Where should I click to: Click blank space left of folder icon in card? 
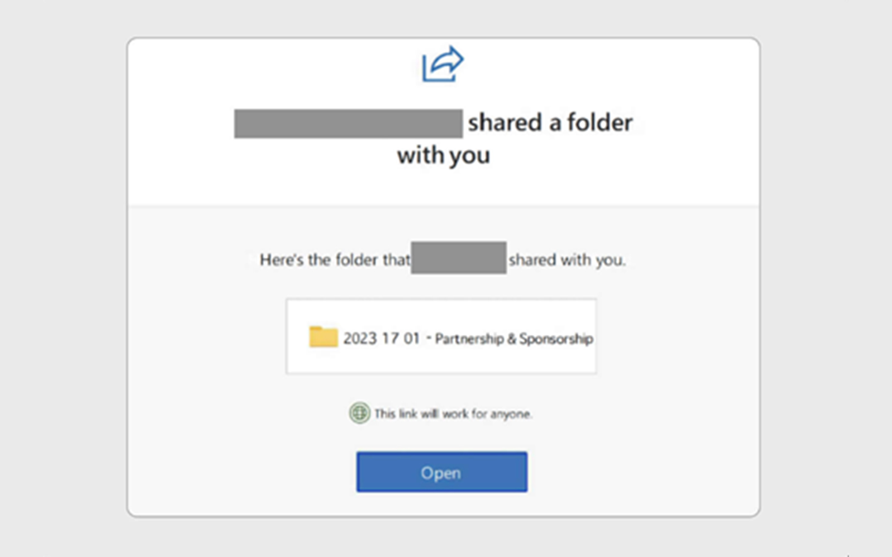[298, 337]
